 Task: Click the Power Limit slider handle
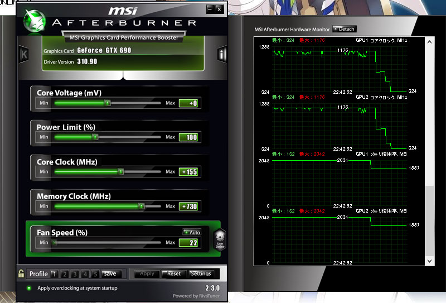pos(95,137)
